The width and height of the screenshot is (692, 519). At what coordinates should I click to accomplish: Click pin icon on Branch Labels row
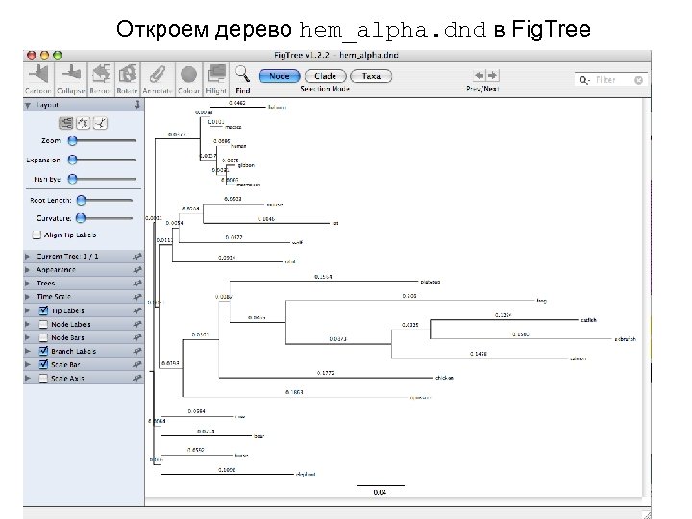click(137, 352)
